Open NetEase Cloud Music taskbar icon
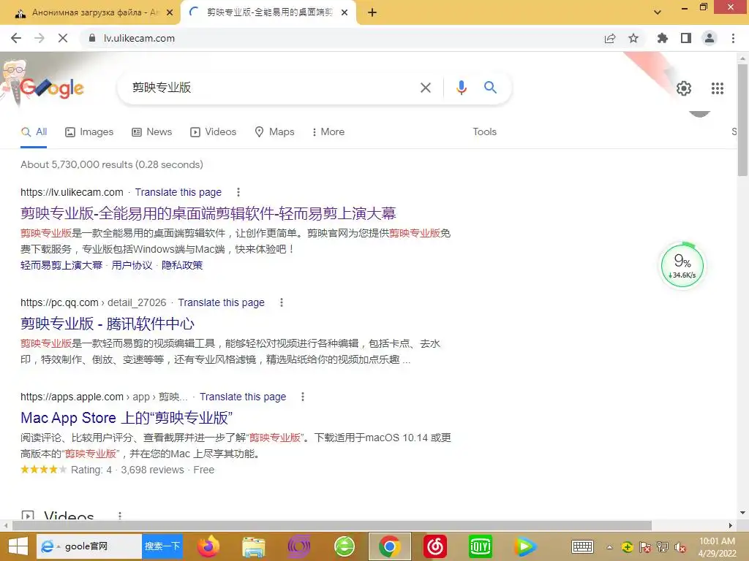 click(x=434, y=546)
